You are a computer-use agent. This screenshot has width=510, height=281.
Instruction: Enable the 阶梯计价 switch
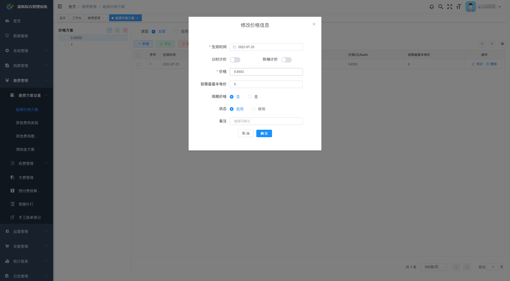tap(286, 60)
